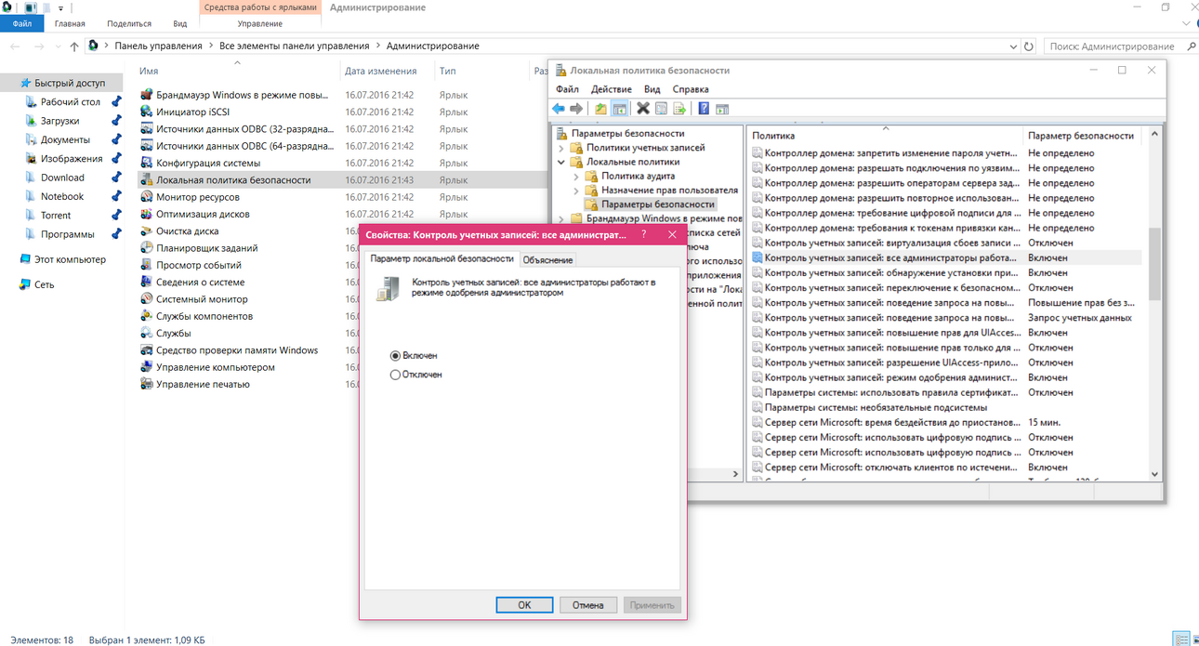This screenshot has height=646, width=1199.
Task: Open Quick Access Toolbar customize dropdown in title bar
Action: click(60, 8)
